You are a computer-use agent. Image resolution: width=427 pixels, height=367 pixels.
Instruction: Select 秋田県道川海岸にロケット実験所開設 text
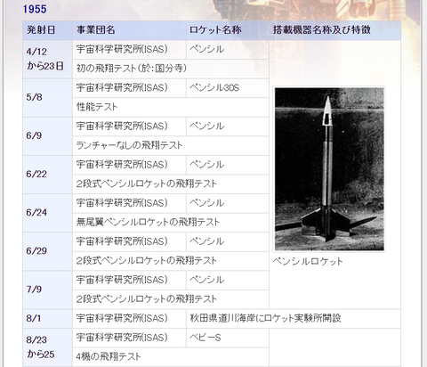(x=265, y=318)
